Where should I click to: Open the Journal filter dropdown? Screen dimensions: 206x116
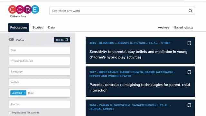click(x=39, y=104)
